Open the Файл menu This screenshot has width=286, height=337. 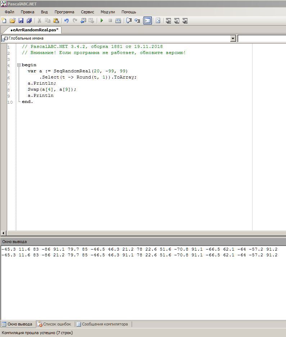click(x=9, y=12)
